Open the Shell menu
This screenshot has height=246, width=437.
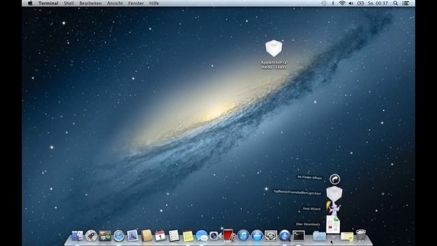pos(69,3)
